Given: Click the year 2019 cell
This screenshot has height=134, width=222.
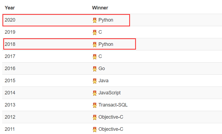Looking at the screenshot, I should coord(10,32).
